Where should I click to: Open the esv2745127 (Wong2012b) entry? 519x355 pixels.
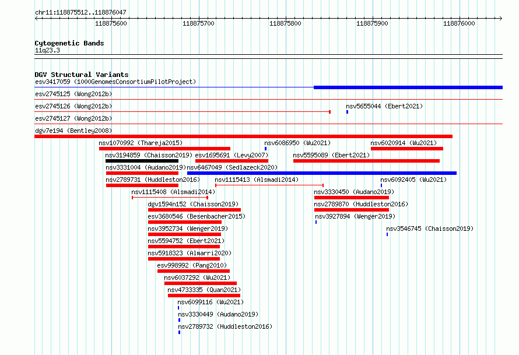tap(73, 118)
